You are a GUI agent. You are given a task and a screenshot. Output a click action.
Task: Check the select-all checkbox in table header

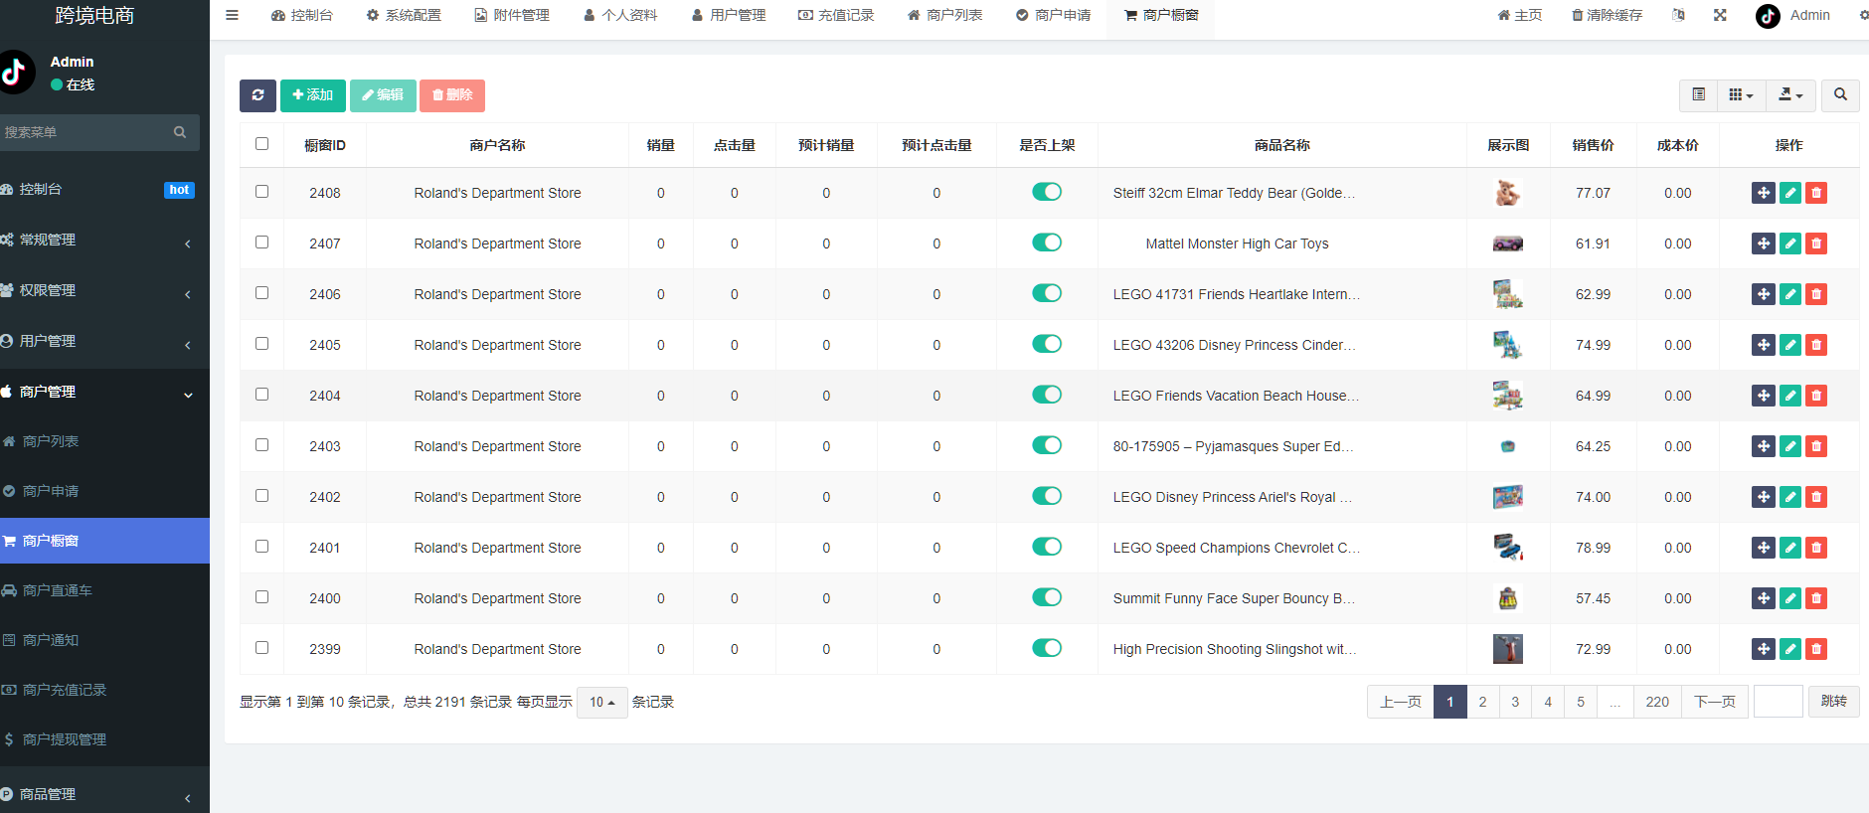(x=262, y=144)
